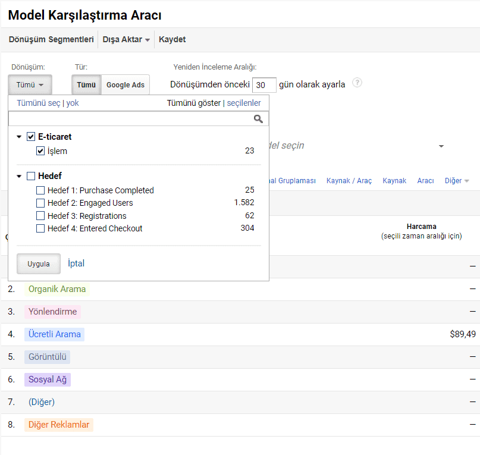Click the Uygula apply button

pyautogui.click(x=39, y=264)
